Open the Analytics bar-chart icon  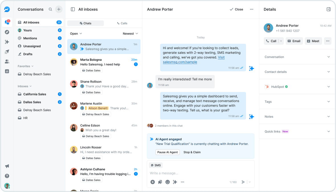pos(7,71)
